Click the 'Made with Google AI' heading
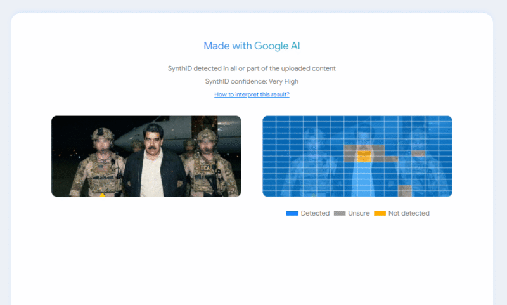 252,46
